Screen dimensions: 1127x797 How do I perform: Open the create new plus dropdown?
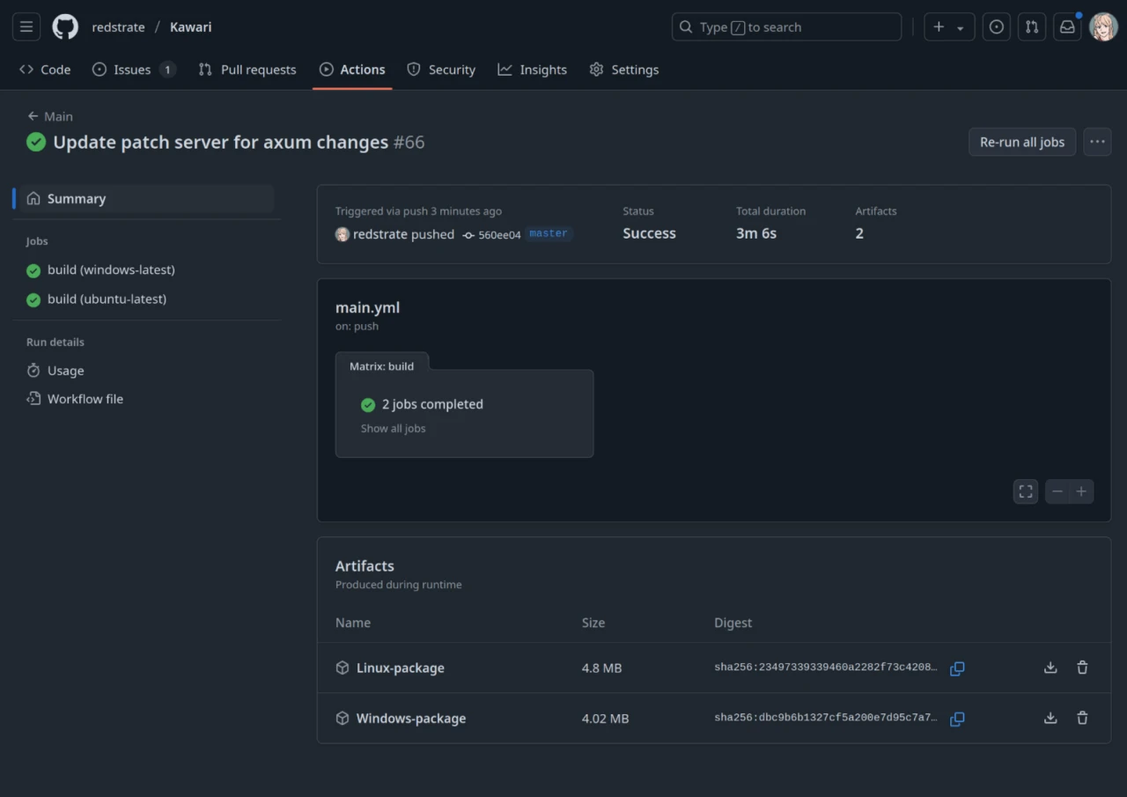tap(949, 26)
